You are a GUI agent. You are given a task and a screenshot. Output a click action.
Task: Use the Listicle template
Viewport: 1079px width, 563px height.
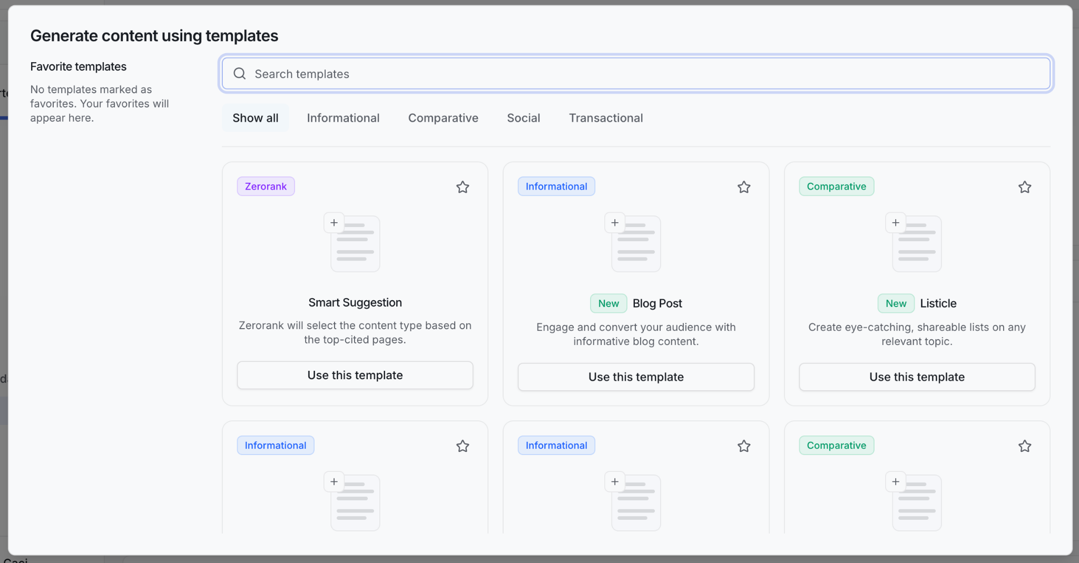click(x=917, y=377)
